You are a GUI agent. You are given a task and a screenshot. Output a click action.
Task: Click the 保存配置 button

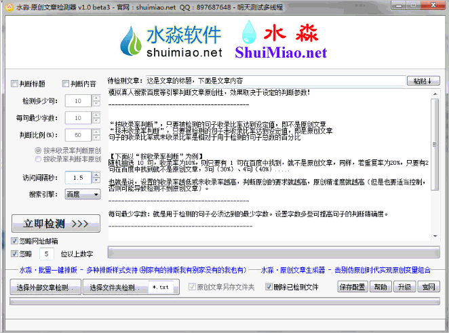click(353, 287)
